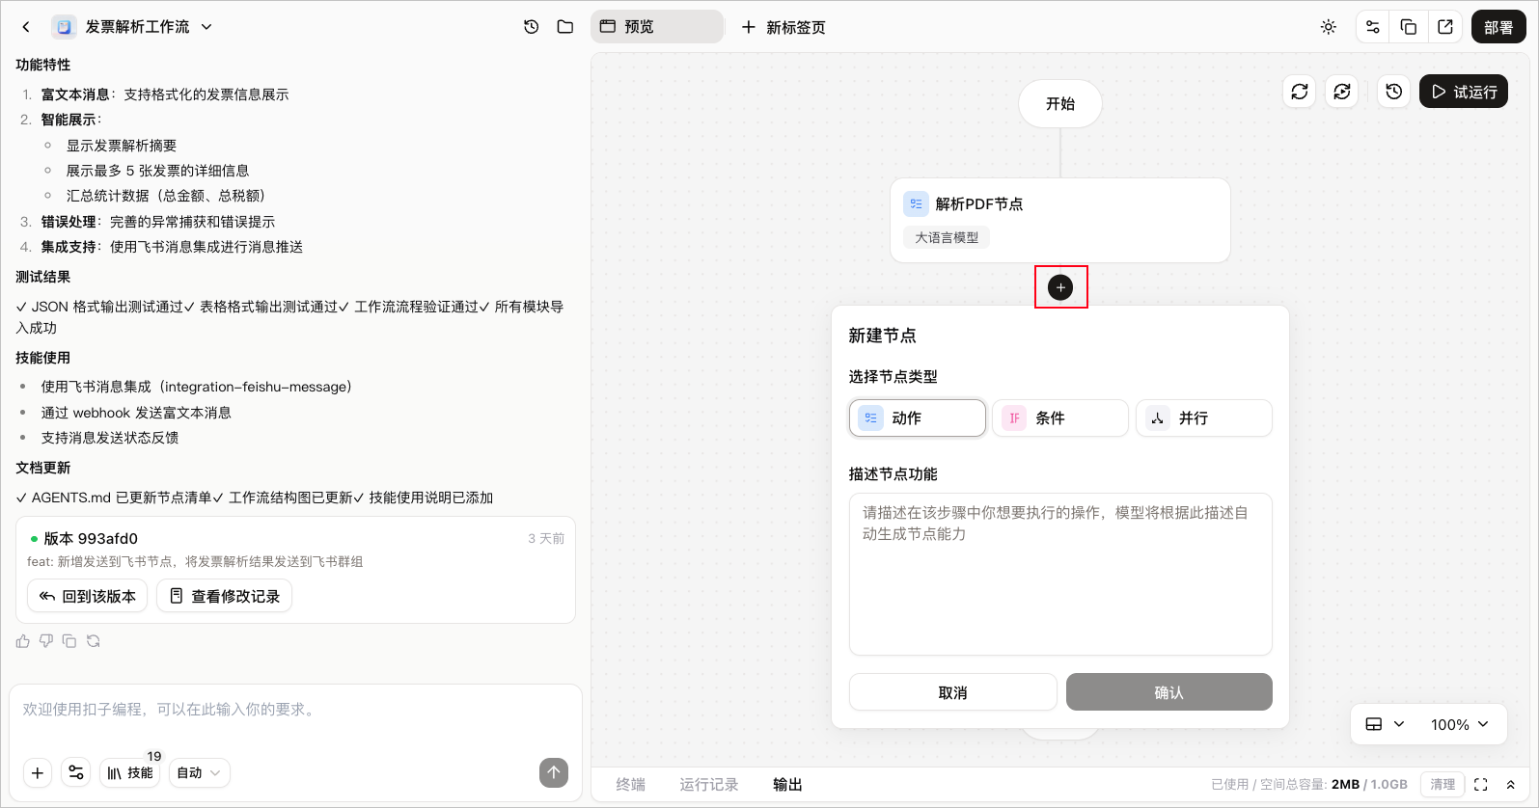Screen dimensions: 1539x808
Task: Open the 新标签页 tab
Action: 783,27
